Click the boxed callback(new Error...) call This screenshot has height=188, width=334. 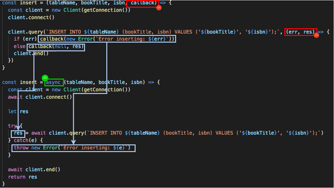[107, 39]
